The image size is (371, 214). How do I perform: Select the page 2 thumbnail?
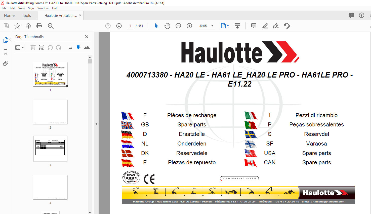50,112
